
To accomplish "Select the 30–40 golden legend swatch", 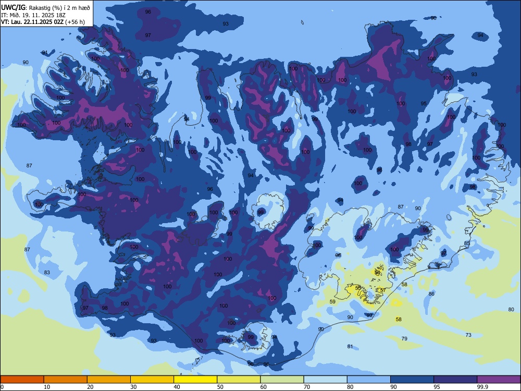I will [x=152, y=380].
